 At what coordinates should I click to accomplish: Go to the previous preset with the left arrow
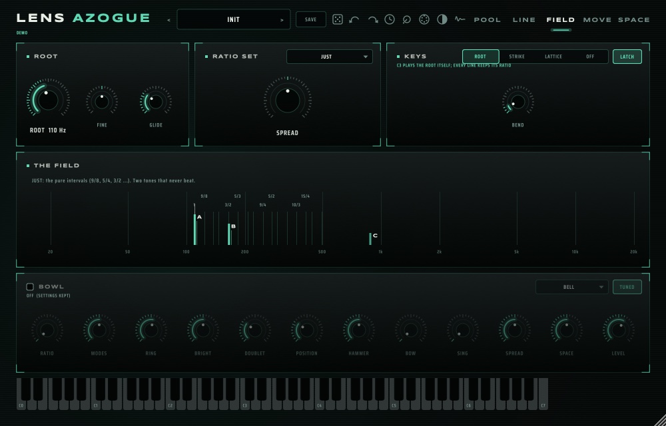pos(169,20)
